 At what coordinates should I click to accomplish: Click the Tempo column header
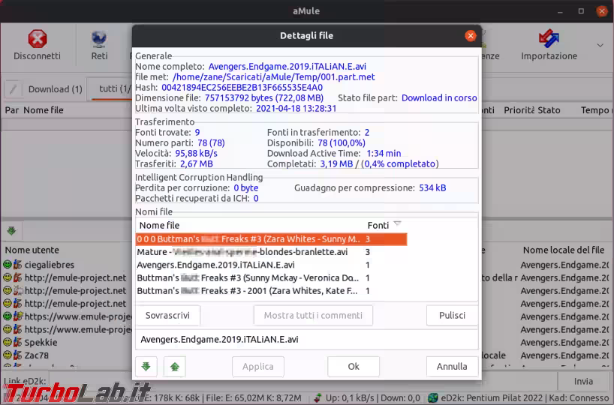(x=594, y=110)
